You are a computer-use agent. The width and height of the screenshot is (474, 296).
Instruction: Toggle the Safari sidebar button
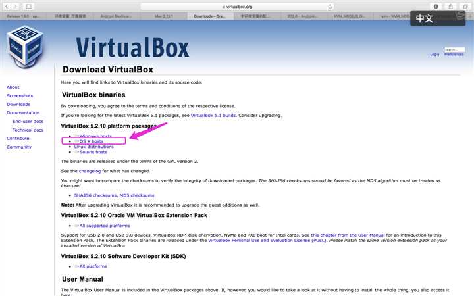coord(29,7)
